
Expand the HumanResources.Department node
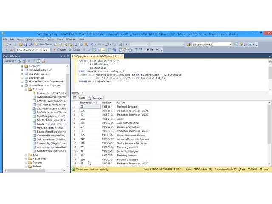click(22, 82)
